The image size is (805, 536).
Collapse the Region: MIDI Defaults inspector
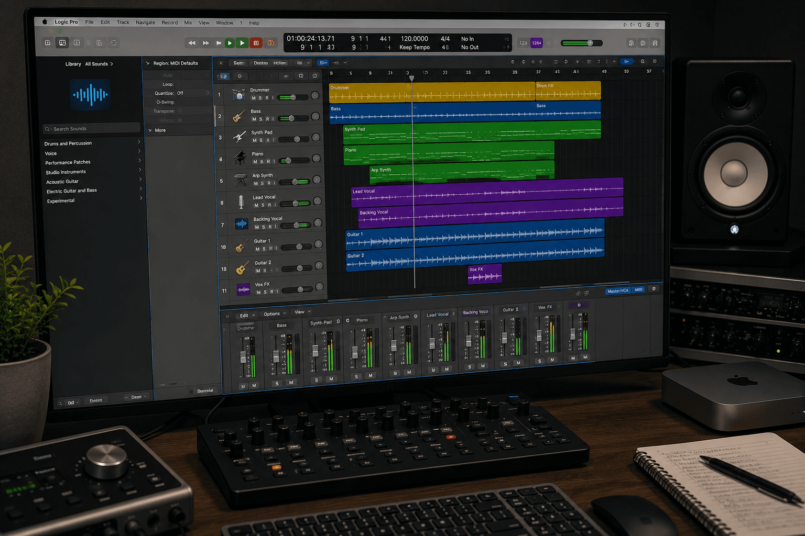pos(148,63)
